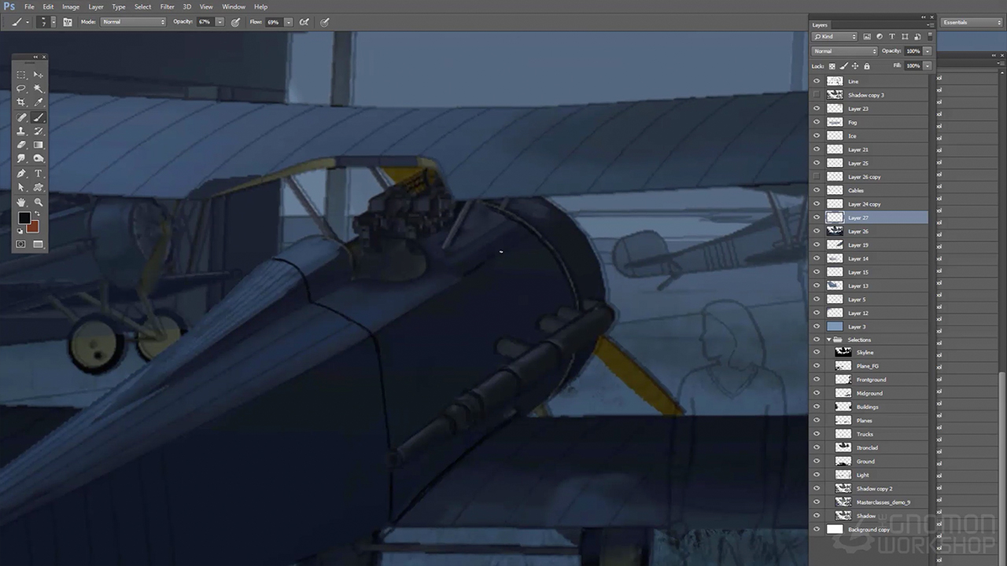The height and width of the screenshot is (566, 1007).
Task: Hide the Cables layer
Action: pyautogui.click(x=816, y=190)
